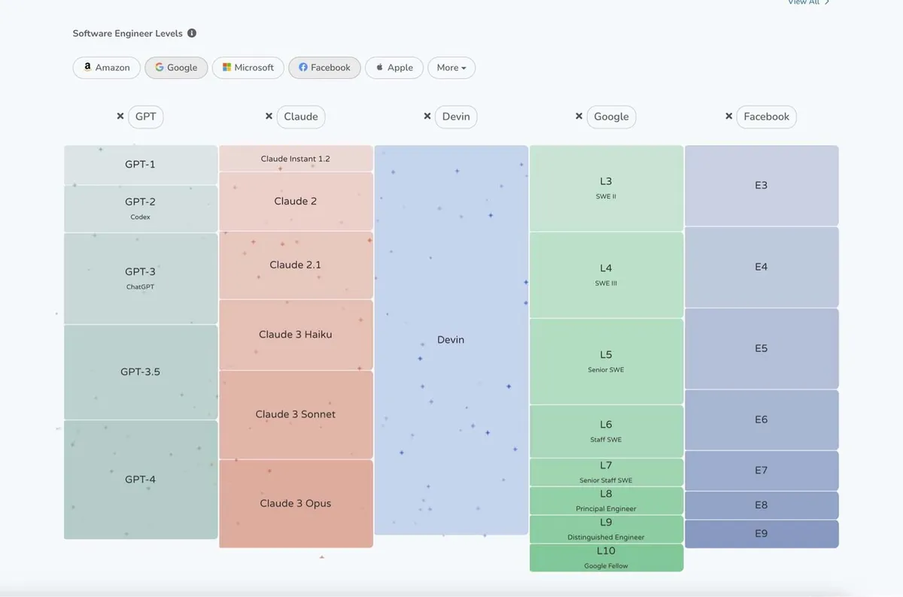Remove the Facebook column with its X icon
Viewport: 903px width, 597px height.
click(x=728, y=117)
